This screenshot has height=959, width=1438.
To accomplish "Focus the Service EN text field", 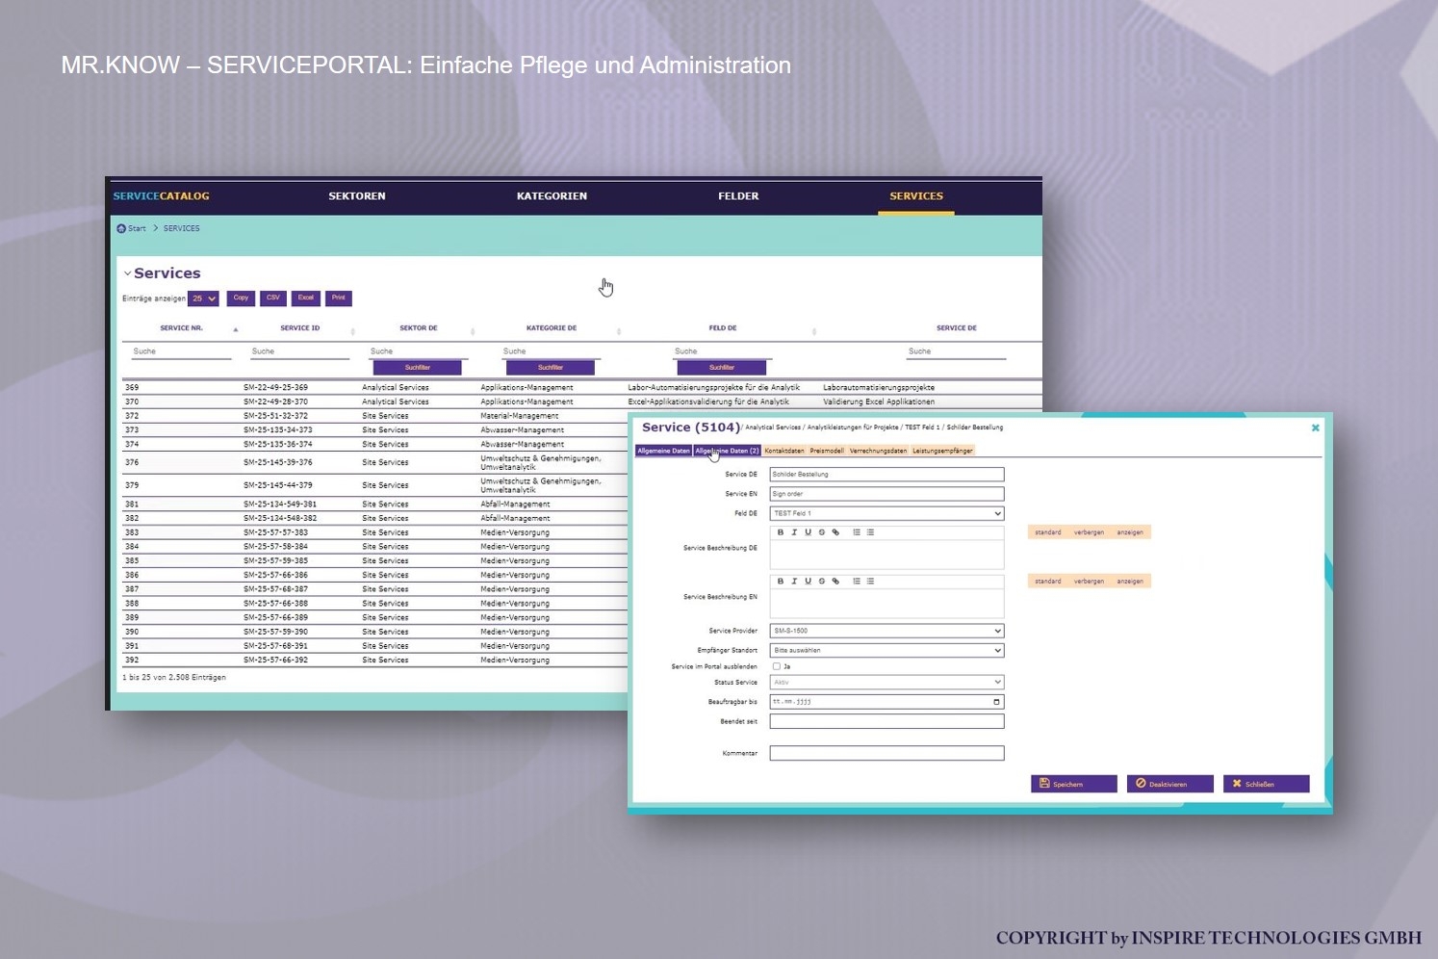I will [886, 494].
